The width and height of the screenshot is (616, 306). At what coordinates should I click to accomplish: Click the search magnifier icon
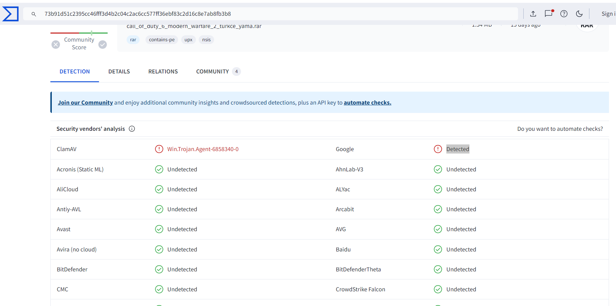34,14
